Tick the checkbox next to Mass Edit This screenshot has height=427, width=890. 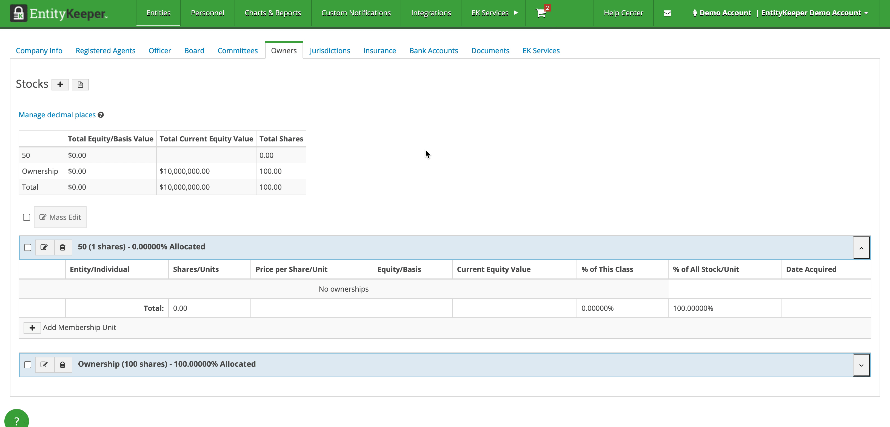tap(27, 217)
